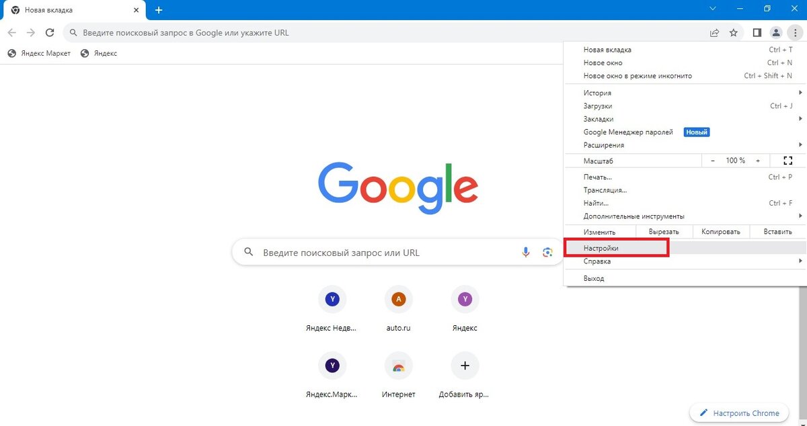Increase zoom with the plus button
This screenshot has width=807, height=426.
click(x=758, y=161)
